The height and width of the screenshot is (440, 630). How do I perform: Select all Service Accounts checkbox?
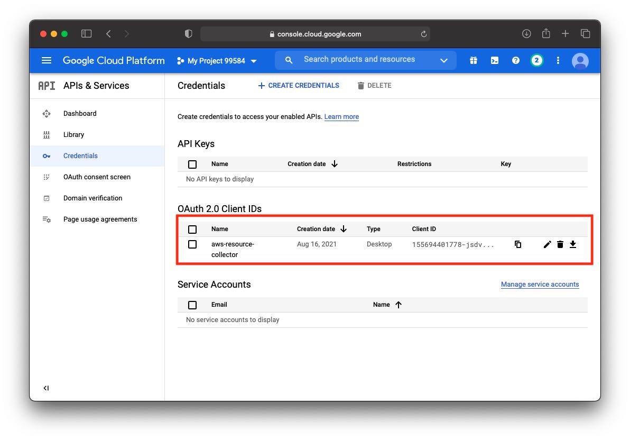point(192,305)
